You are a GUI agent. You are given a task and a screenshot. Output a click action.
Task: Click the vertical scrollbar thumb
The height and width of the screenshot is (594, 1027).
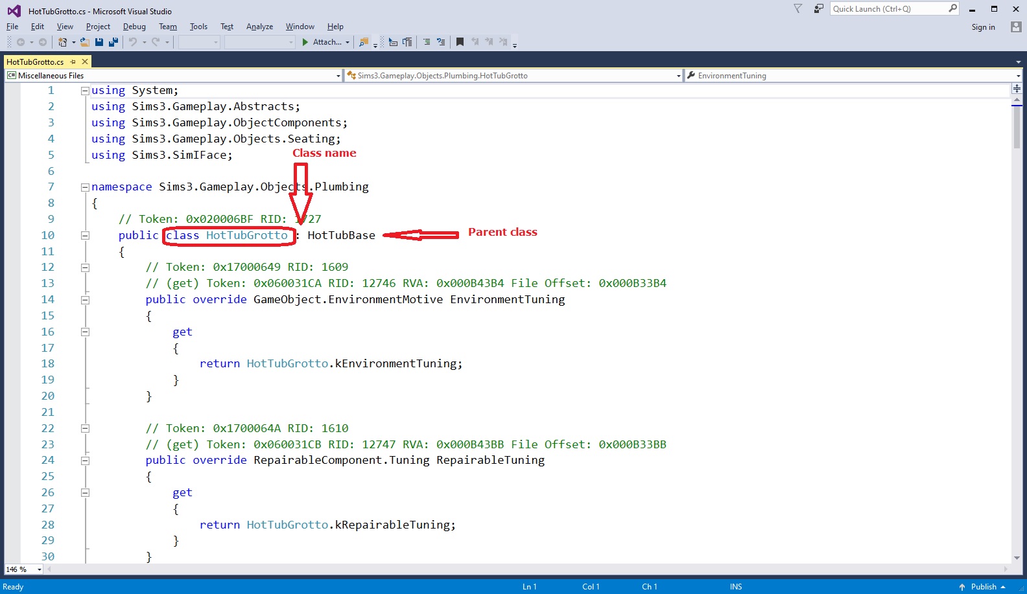point(1017,128)
